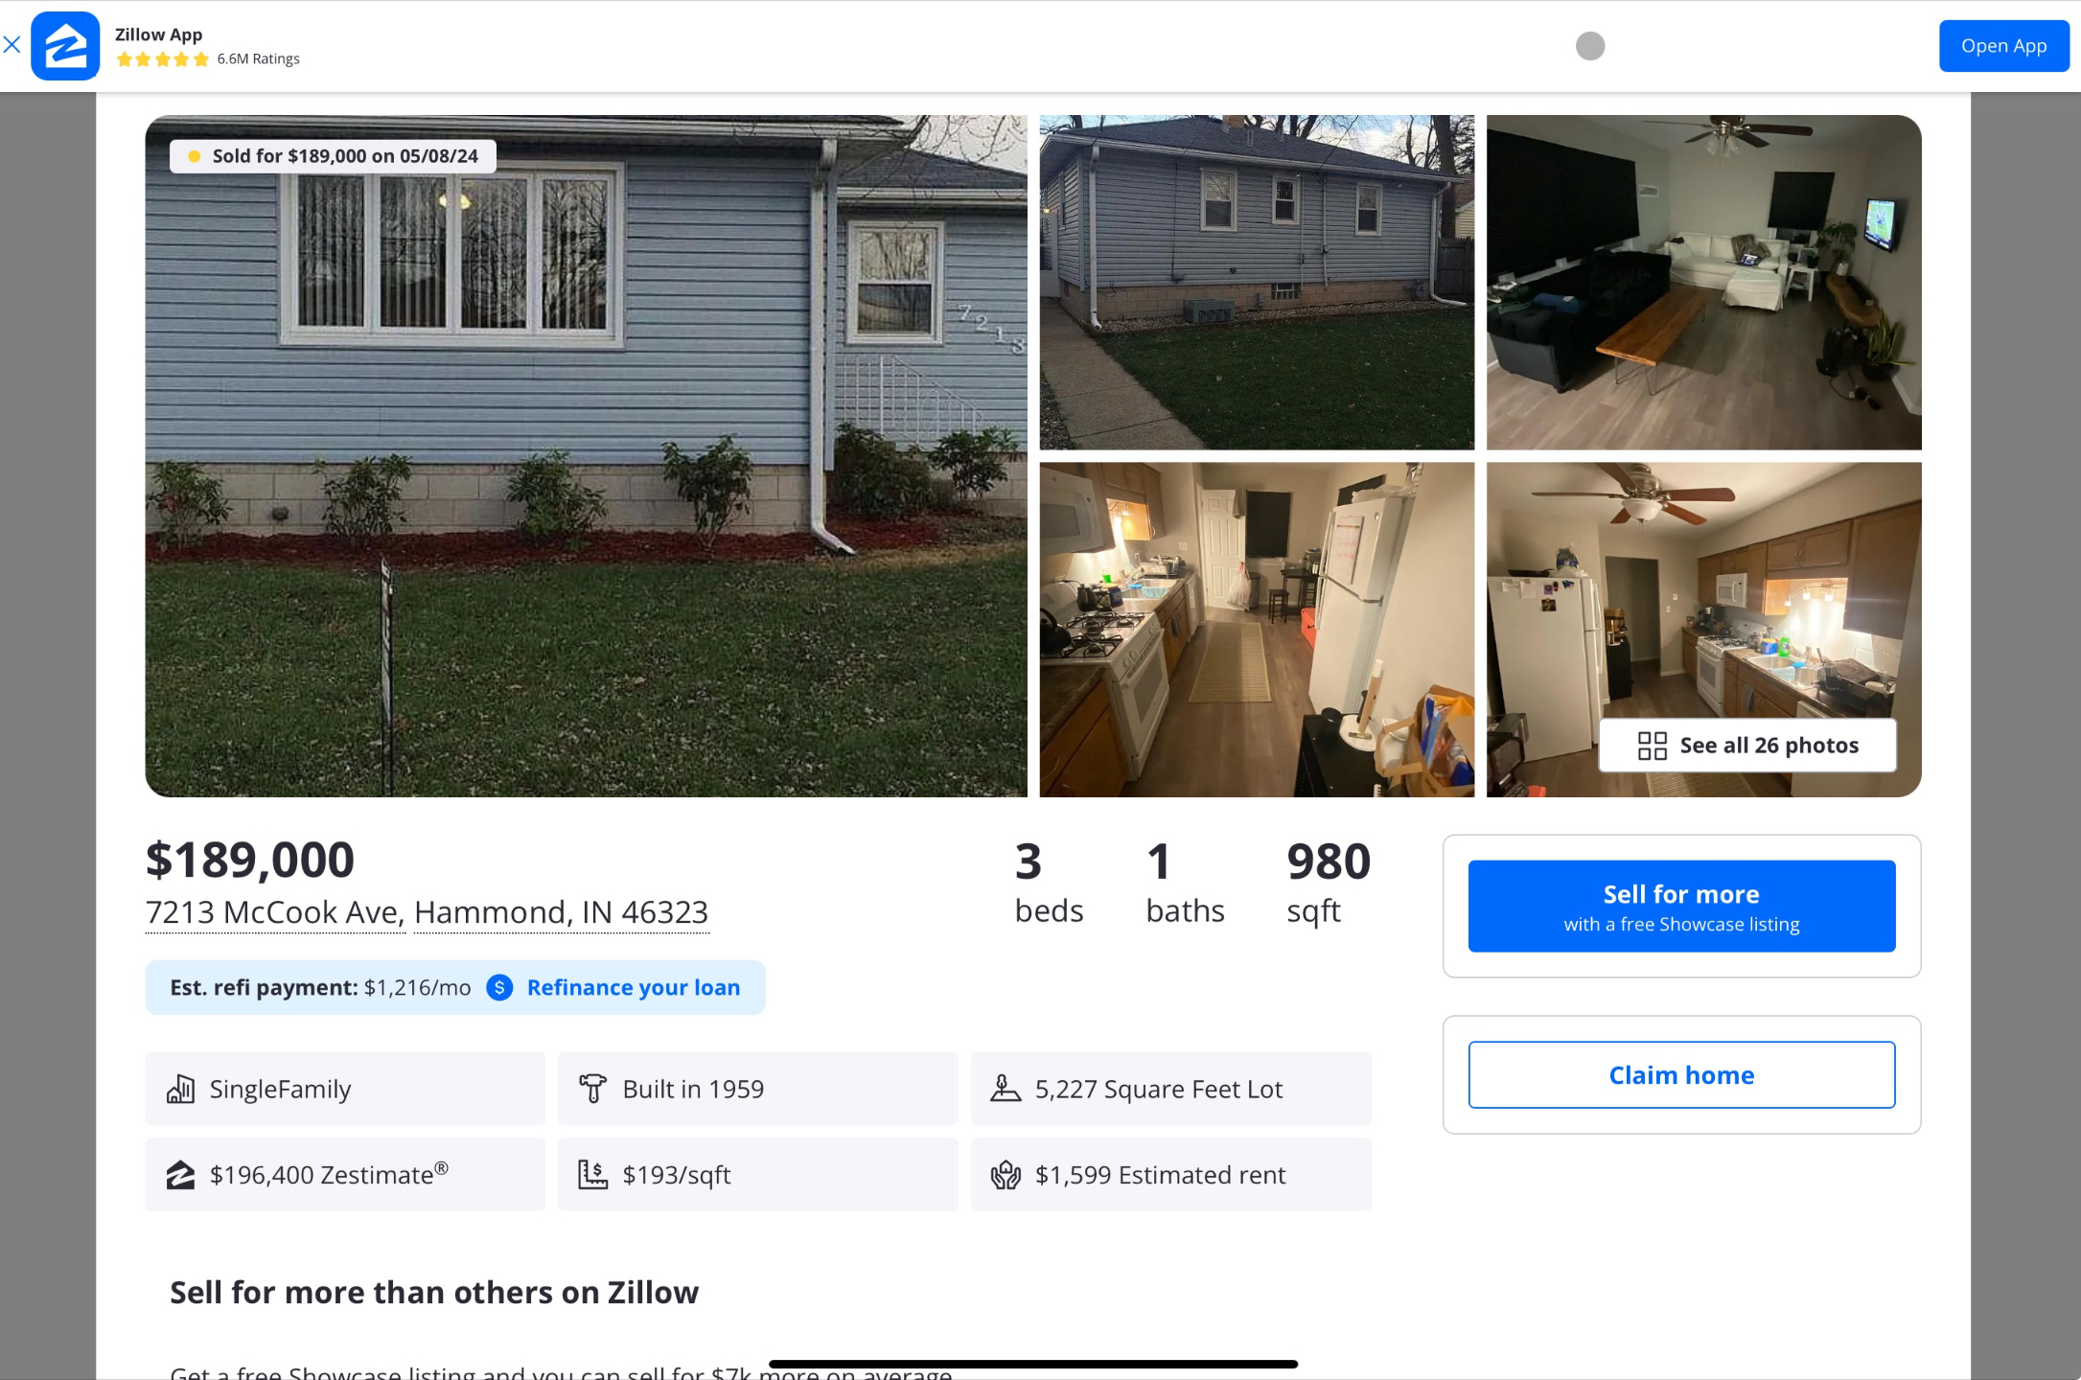Open the main front exterior photo
Screen dimensions: 2081x1380
(586, 456)
